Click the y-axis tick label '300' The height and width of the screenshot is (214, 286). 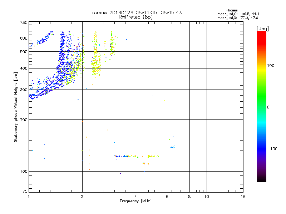(24, 90)
